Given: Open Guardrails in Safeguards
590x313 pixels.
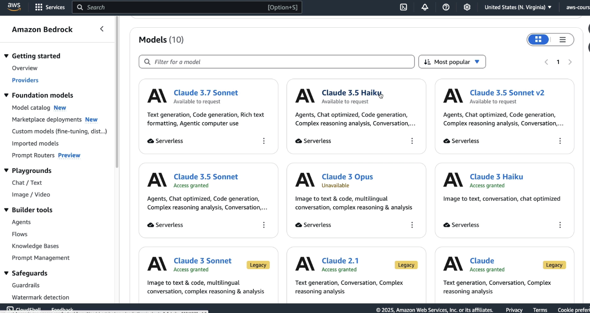Looking at the screenshot, I should tap(26, 285).
